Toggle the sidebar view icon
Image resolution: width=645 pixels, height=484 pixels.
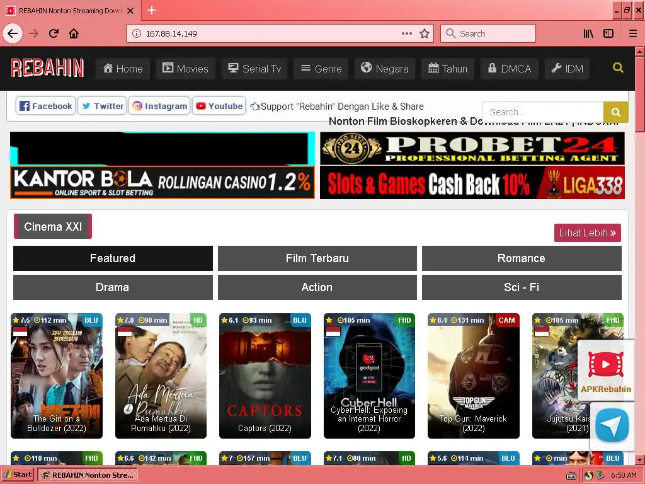[608, 33]
